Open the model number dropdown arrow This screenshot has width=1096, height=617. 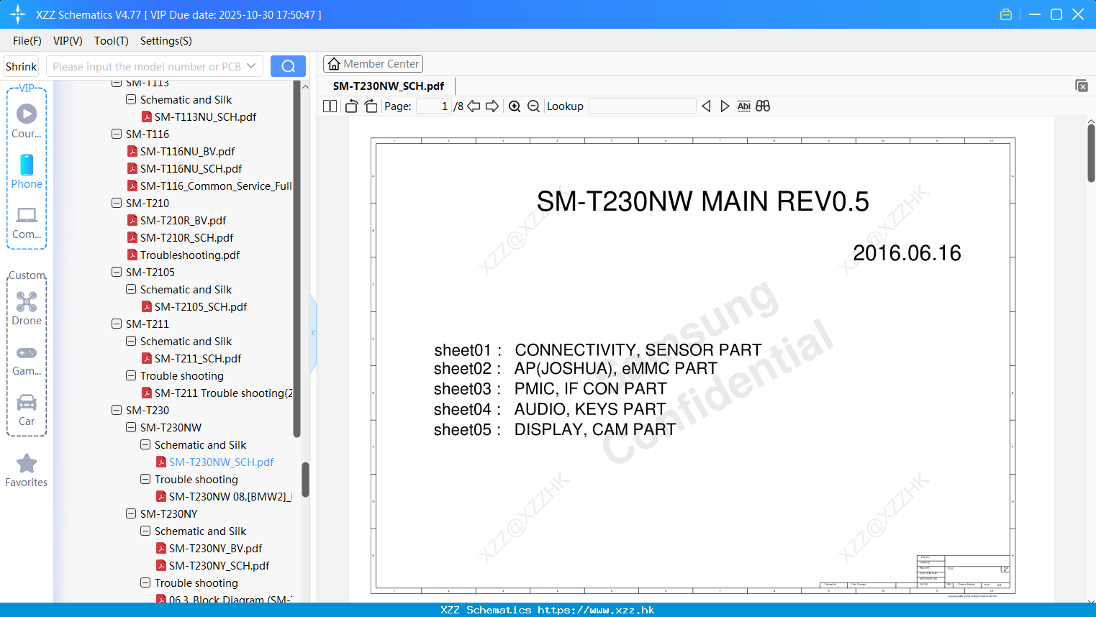tap(251, 66)
